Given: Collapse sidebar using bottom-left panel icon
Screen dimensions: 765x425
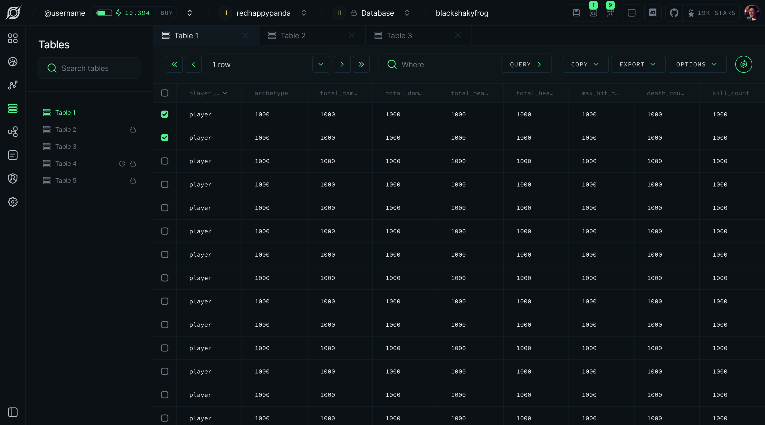Looking at the screenshot, I should coord(12,412).
